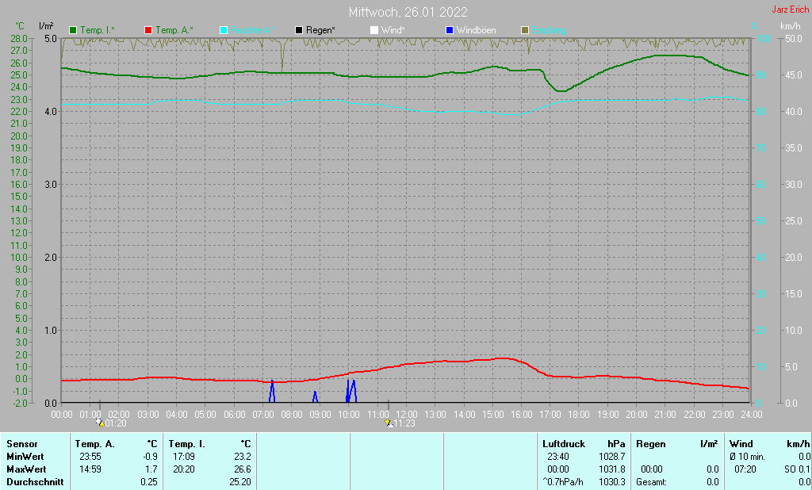Click the green Temp. I. legend swatch
This screenshot has width=812, height=490.
click(x=73, y=30)
